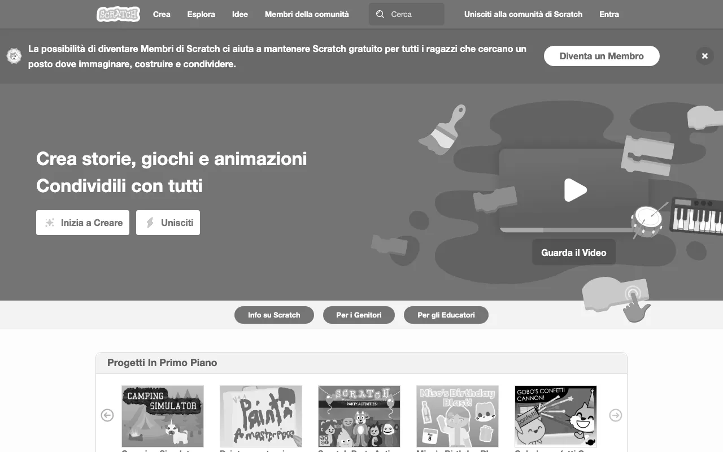Open Per gli Educatori page
Viewport: 723px width, 452px height.
pos(446,315)
